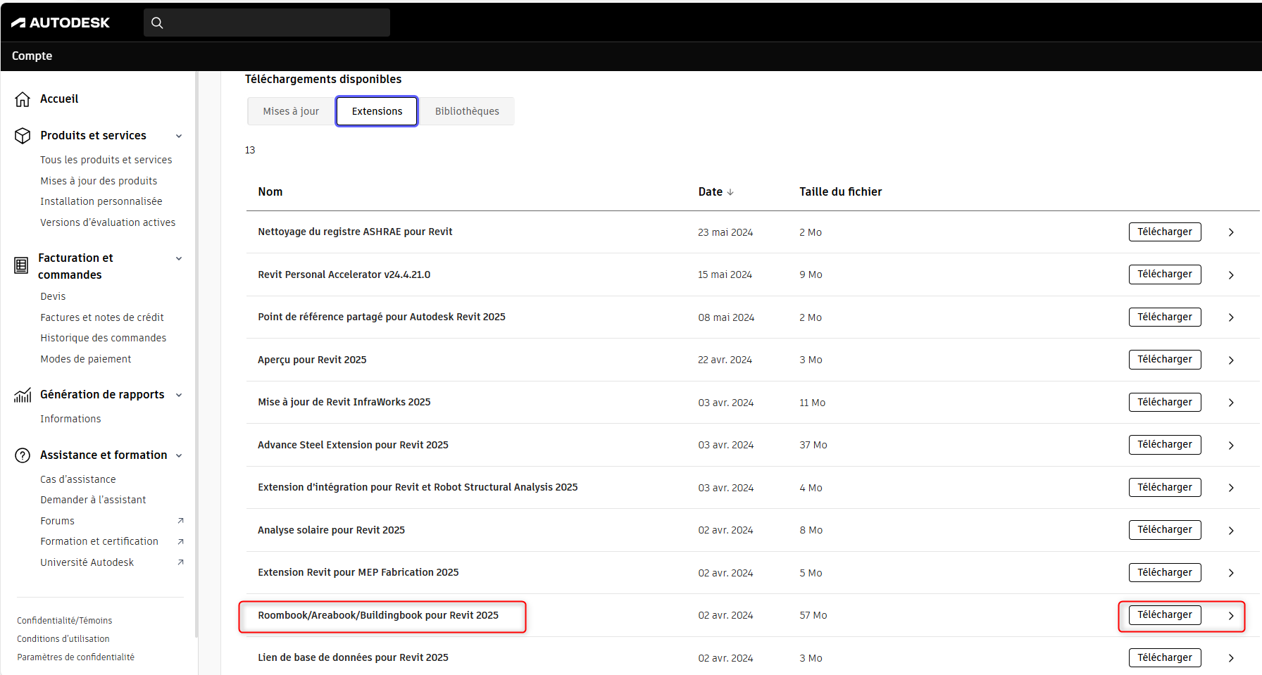The height and width of the screenshot is (675, 1262).
Task: Open Modes de paiement
Action: pyautogui.click(x=86, y=359)
